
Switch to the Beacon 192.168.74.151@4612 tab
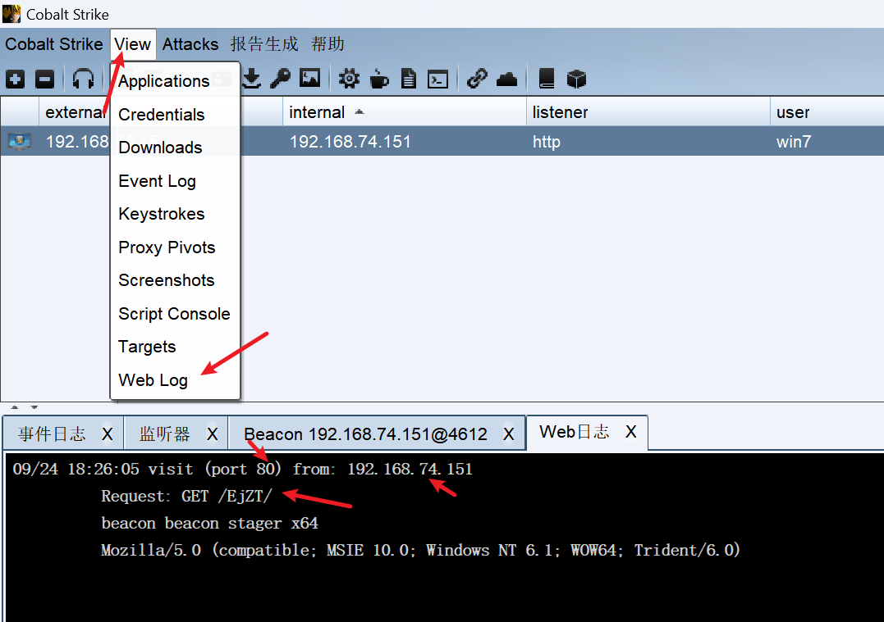pyautogui.click(x=365, y=434)
